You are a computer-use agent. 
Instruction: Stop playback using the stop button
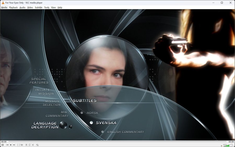11,145
